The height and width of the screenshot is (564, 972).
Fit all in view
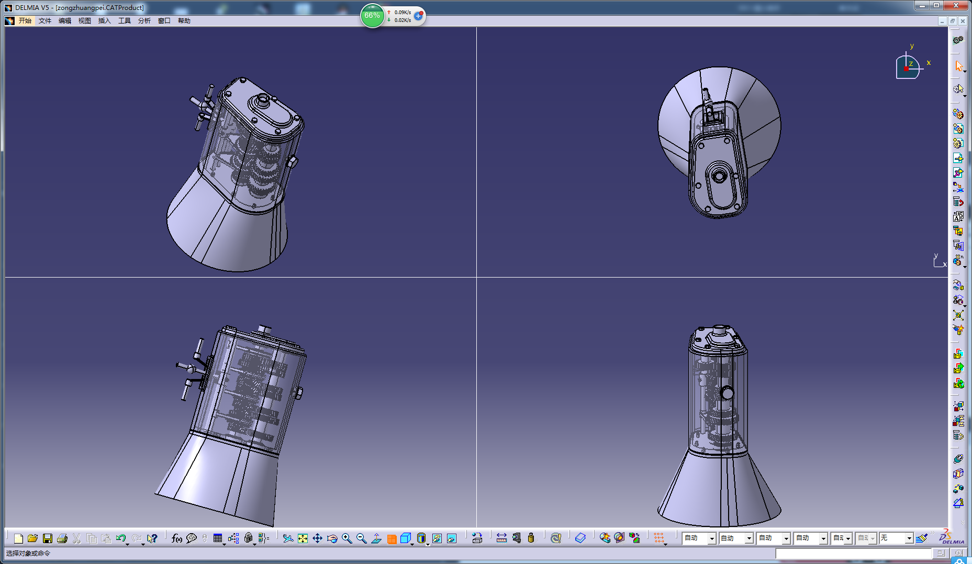click(303, 538)
